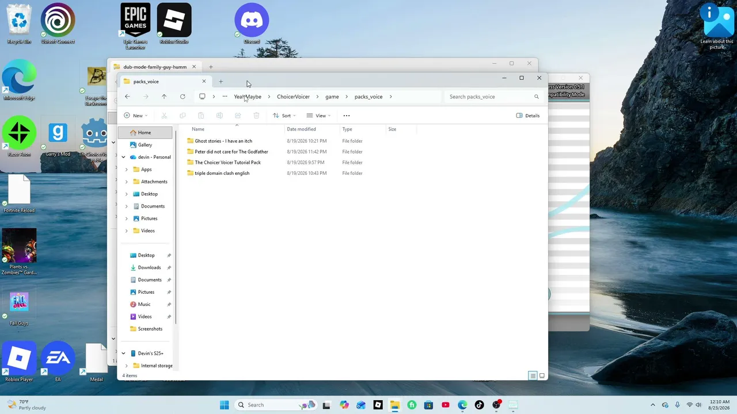Go up one folder level
The image size is (737, 414).
coord(164,97)
